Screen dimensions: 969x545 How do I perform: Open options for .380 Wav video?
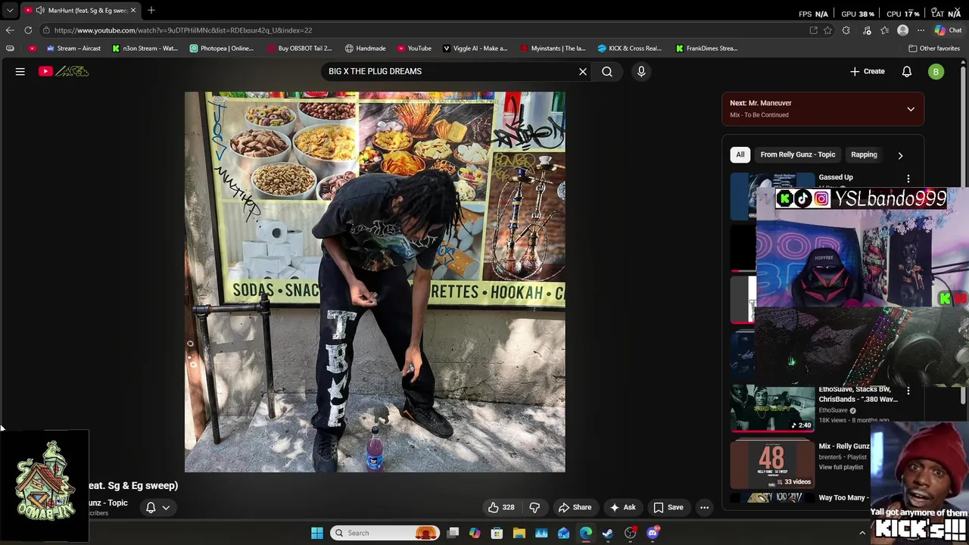pyautogui.click(x=908, y=391)
